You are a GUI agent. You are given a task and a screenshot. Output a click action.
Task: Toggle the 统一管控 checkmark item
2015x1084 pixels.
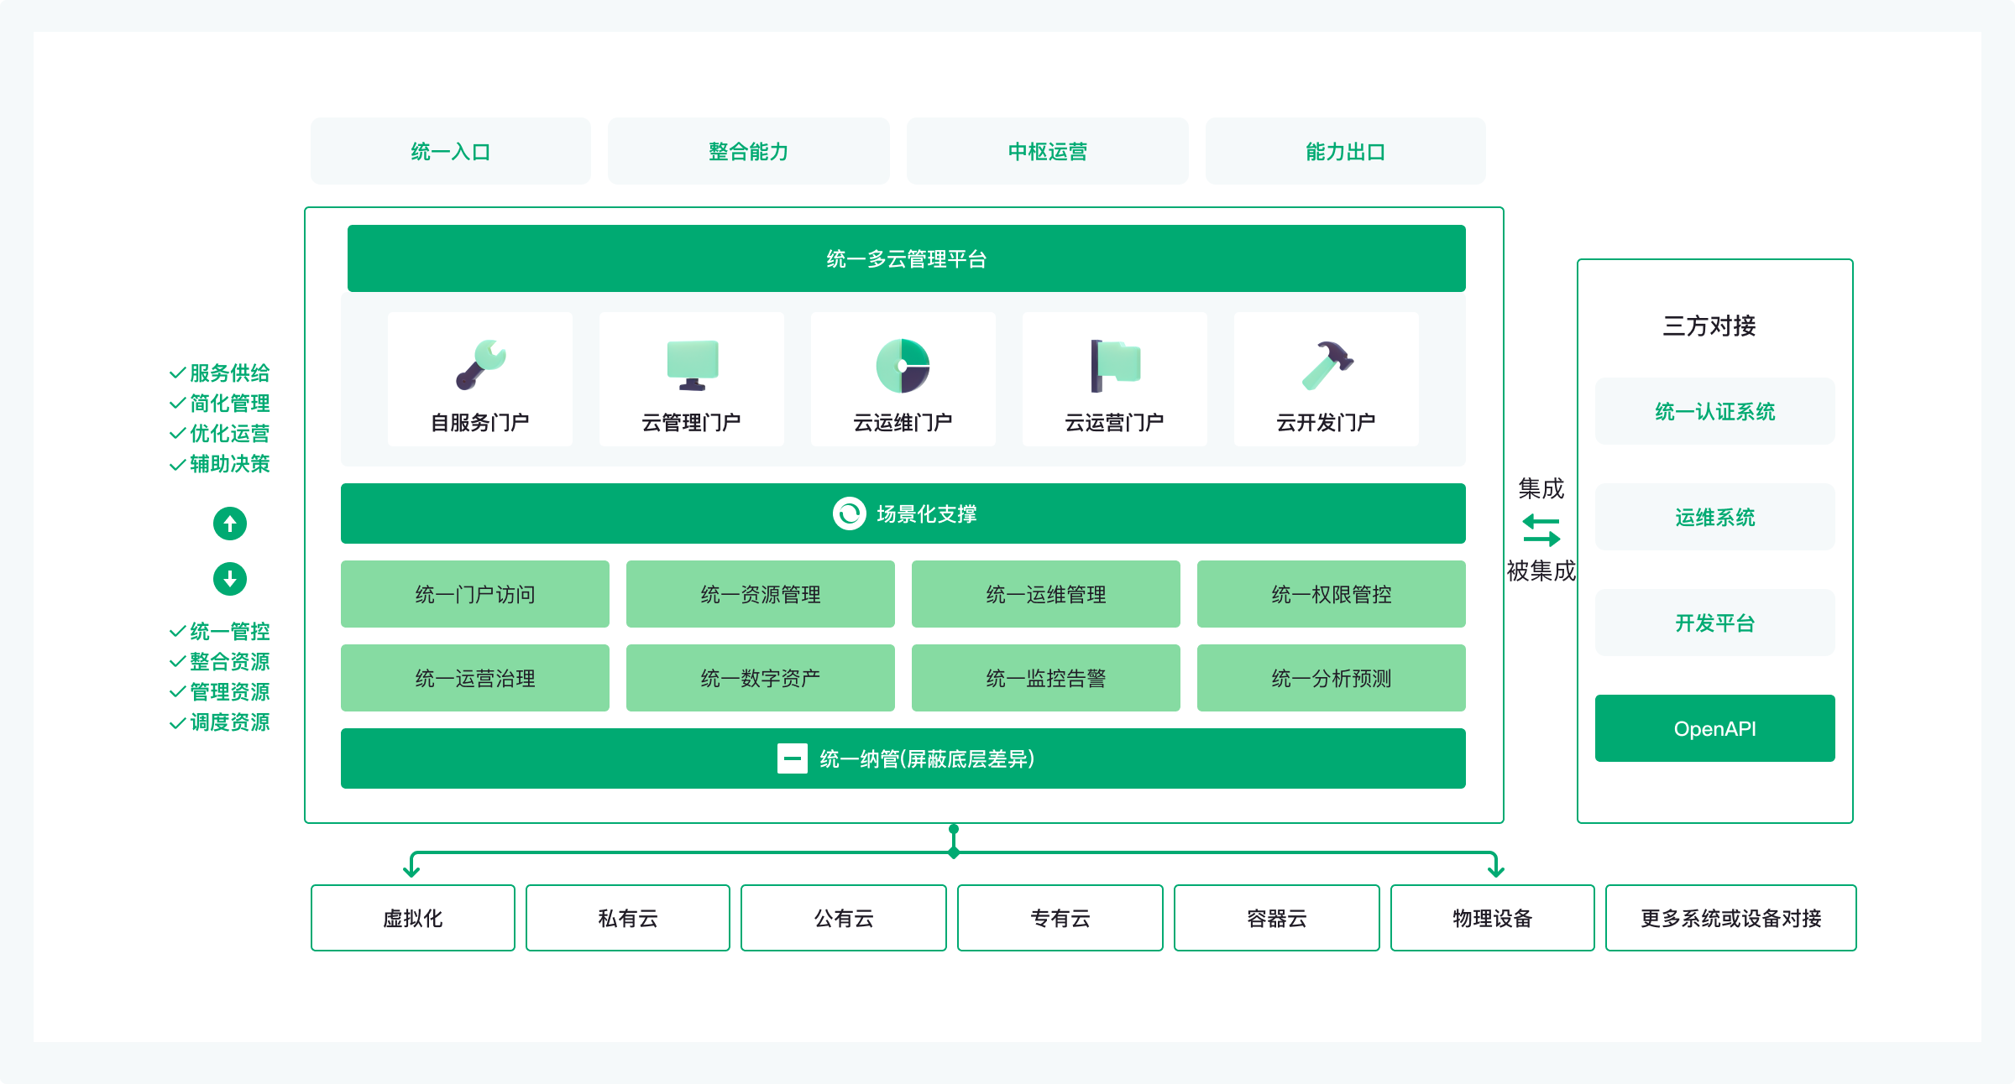(x=220, y=631)
